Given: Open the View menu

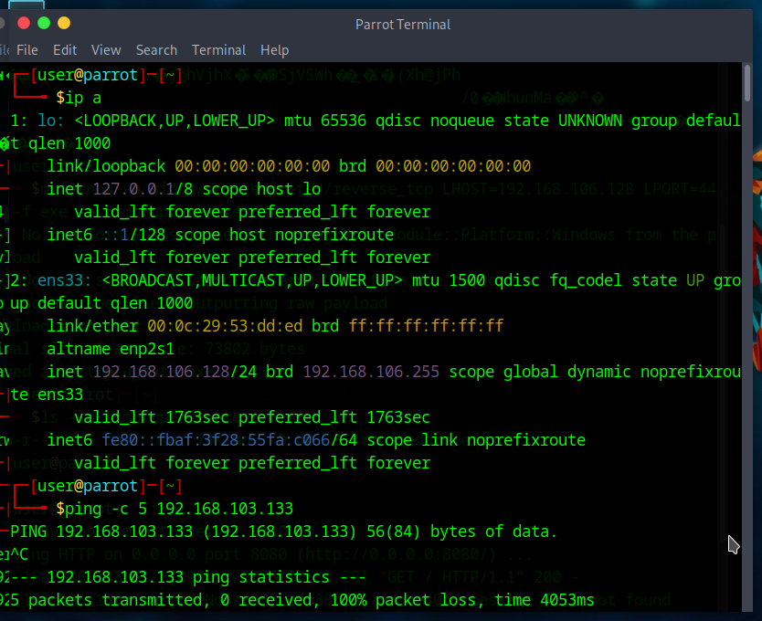Looking at the screenshot, I should point(106,50).
